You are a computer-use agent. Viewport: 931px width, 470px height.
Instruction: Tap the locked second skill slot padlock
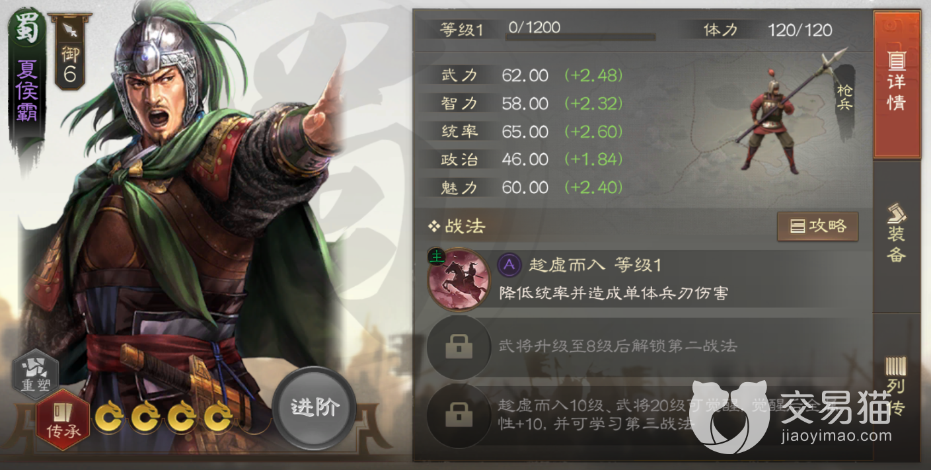[x=459, y=346]
